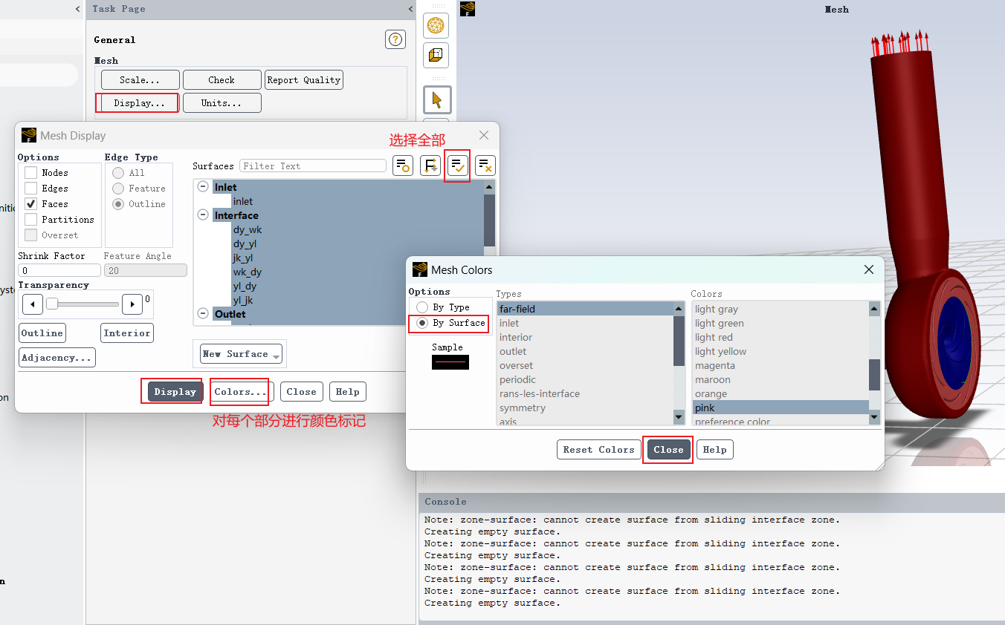Click the filter options icon beside Surfaces
This screenshot has width=1005, height=625.
(x=403, y=166)
